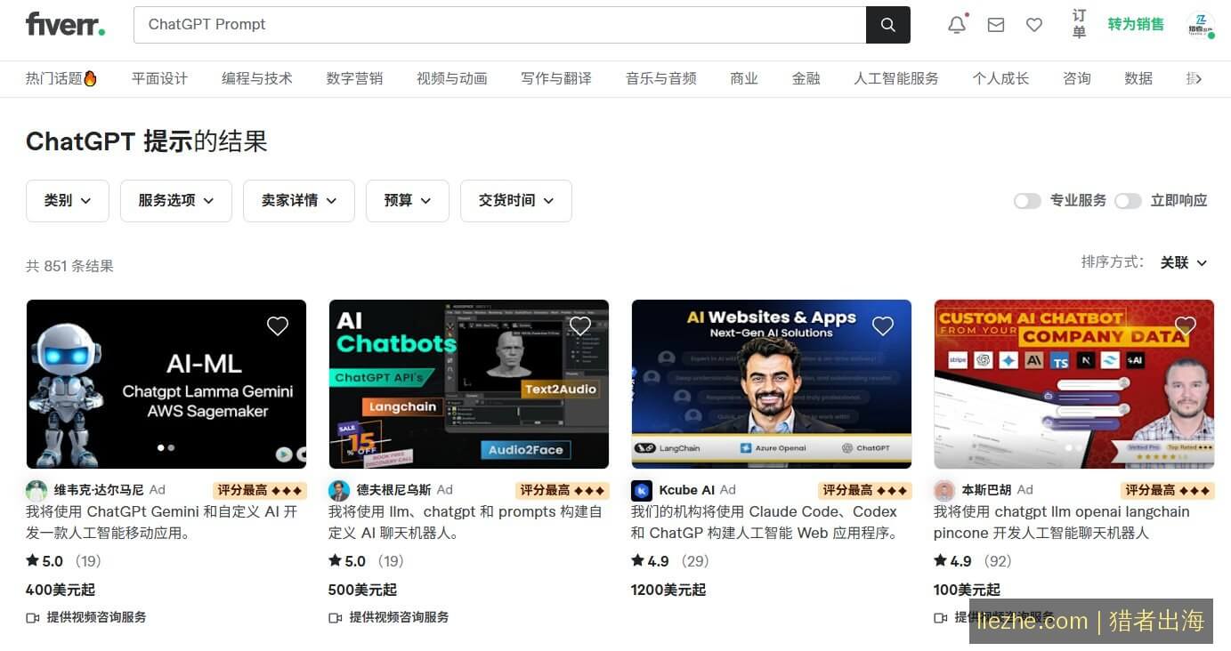Click the star icon of the 5.0 (19) rating under 400美元 gig
Viewport: 1231px width, 651px height.
pyautogui.click(x=32, y=560)
